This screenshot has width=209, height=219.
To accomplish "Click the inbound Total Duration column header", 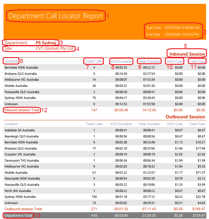I will [x=149, y=61].
